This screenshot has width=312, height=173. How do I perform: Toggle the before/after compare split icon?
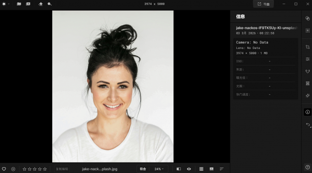(x=178, y=169)
